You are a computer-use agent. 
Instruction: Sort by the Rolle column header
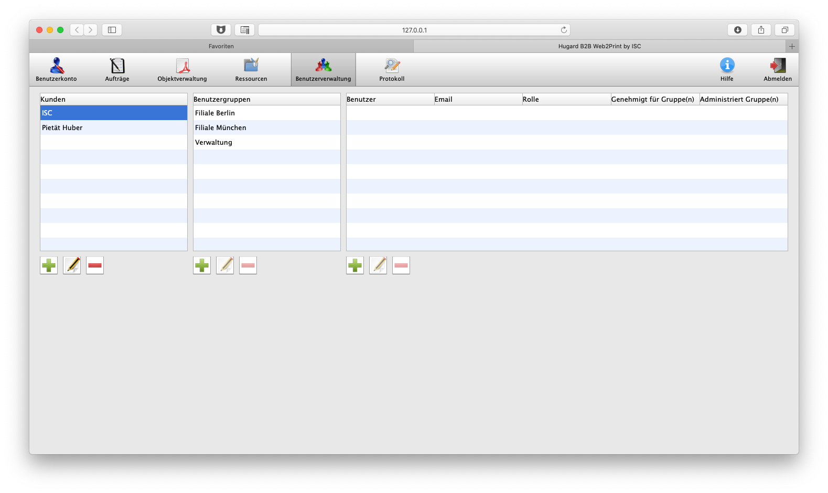tap(566, 99)
